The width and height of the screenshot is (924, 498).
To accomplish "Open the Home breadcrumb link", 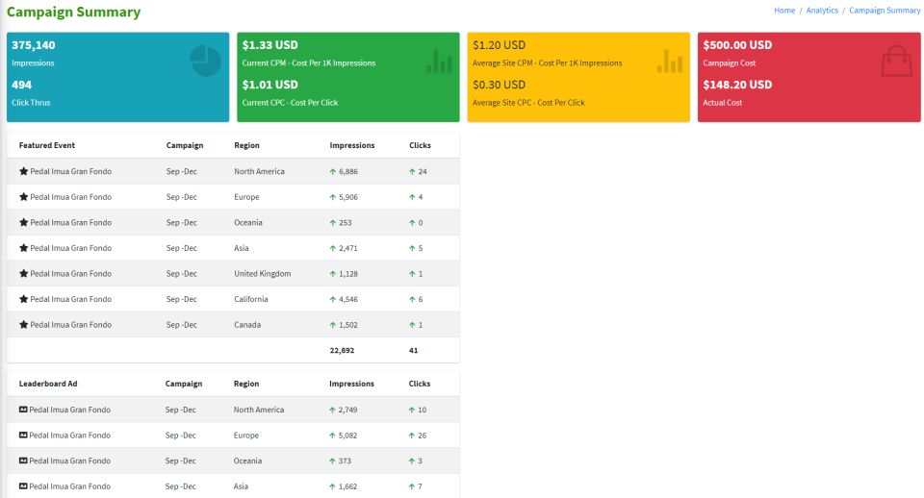I will [x=784, y=11].
